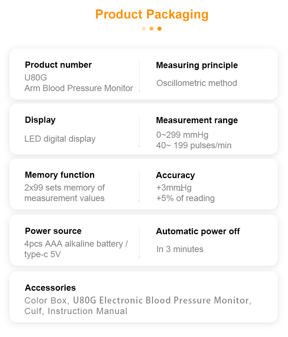Select the Accuracy heading
This screenshot has height=337, width=288.
[x=175, y=175]
